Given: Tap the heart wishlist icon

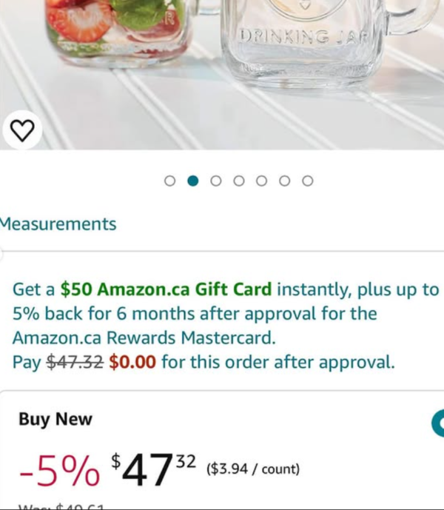Looking at the screenshot, I should 22,130.
